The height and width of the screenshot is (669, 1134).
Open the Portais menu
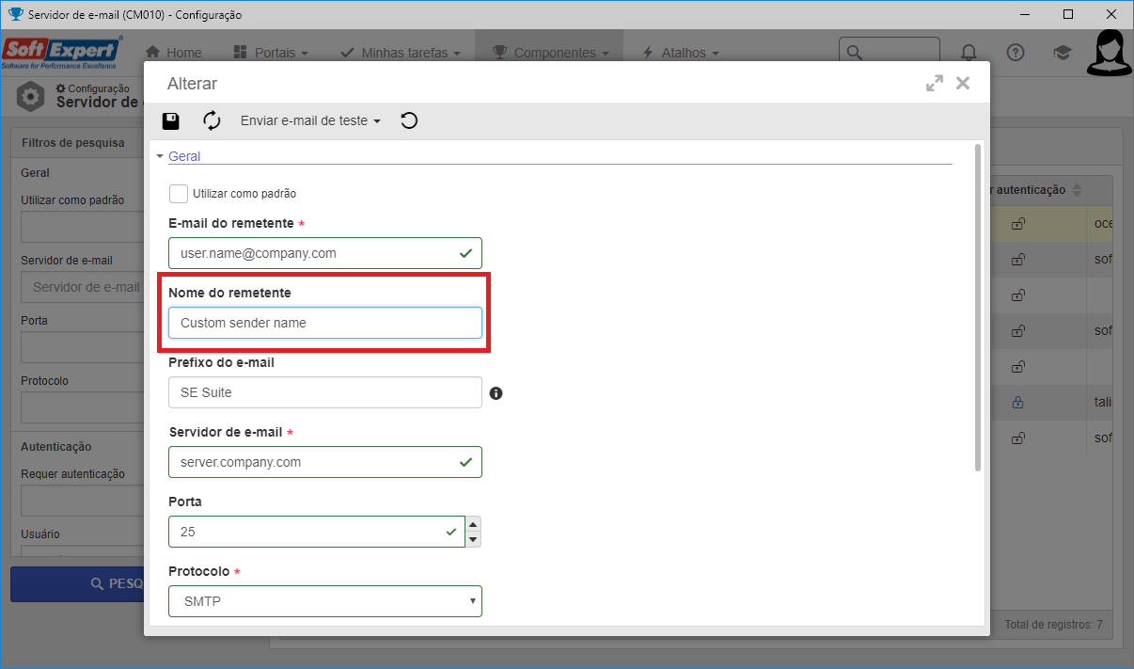[x=270, y=53]
